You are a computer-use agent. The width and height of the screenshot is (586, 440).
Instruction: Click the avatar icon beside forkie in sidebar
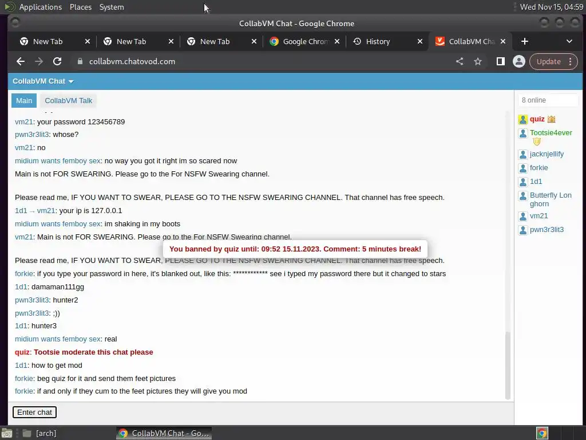523,168
